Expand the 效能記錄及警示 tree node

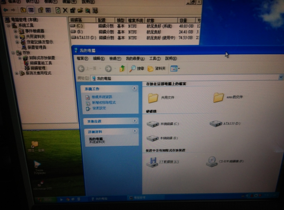[x=17, y=42]
